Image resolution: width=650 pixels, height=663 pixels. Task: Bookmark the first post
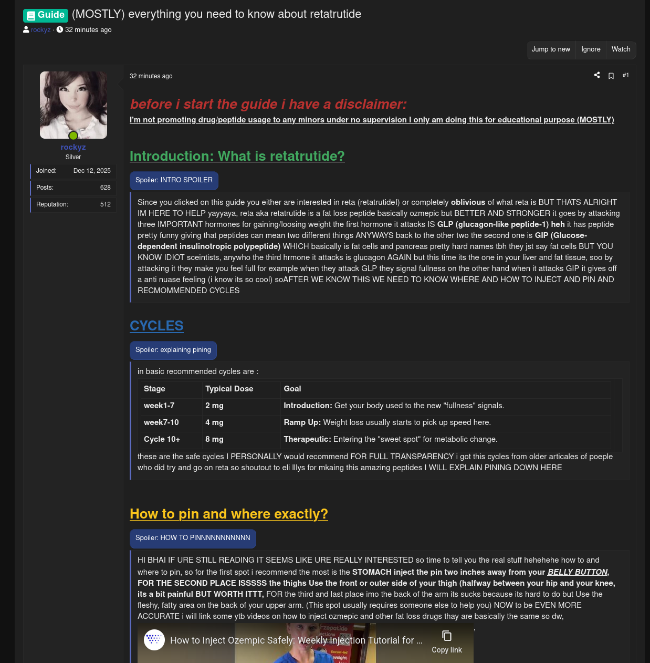pos(611,76)
